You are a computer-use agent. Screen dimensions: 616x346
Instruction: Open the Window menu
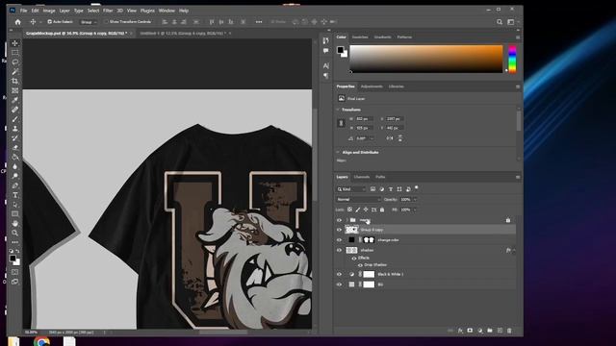pyautogui.click(x=167, y=11)
